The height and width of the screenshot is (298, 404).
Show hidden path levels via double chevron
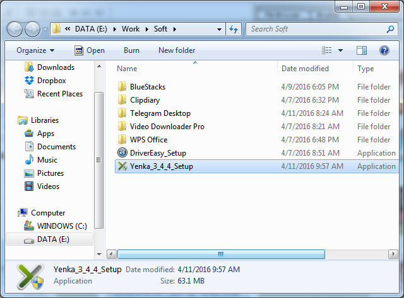68,29
